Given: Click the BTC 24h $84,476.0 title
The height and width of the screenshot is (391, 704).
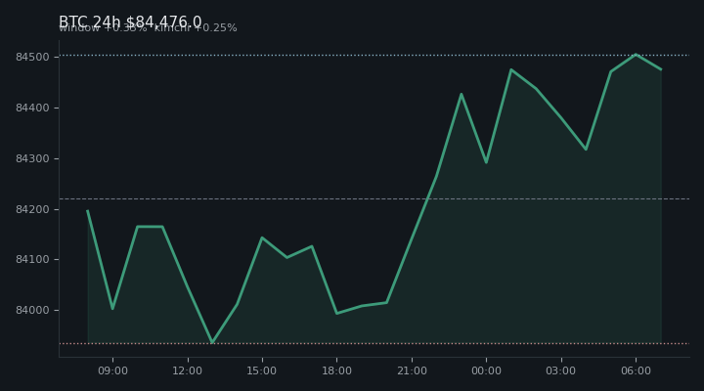Looking at the screenshot, I should (130, 21).
